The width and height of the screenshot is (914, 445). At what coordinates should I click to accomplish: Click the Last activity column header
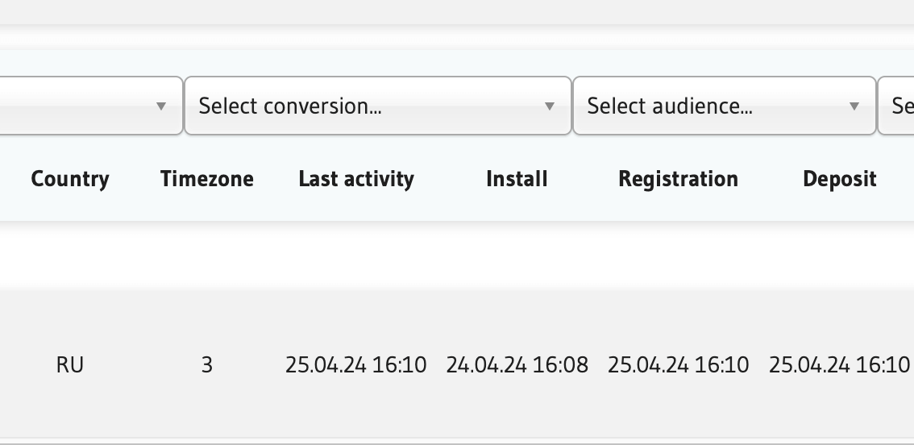pyautogui.click(x=356, y=179)
